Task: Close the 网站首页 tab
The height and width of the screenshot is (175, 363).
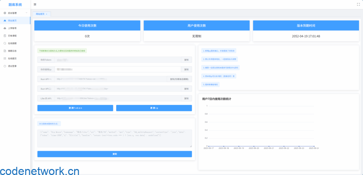Action: point(46,14)
